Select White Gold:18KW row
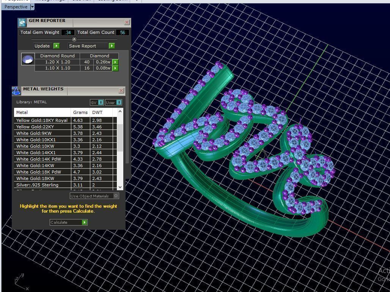Image resolution: width=390 pixels, height=292 pixels. [x=65, y=178]
